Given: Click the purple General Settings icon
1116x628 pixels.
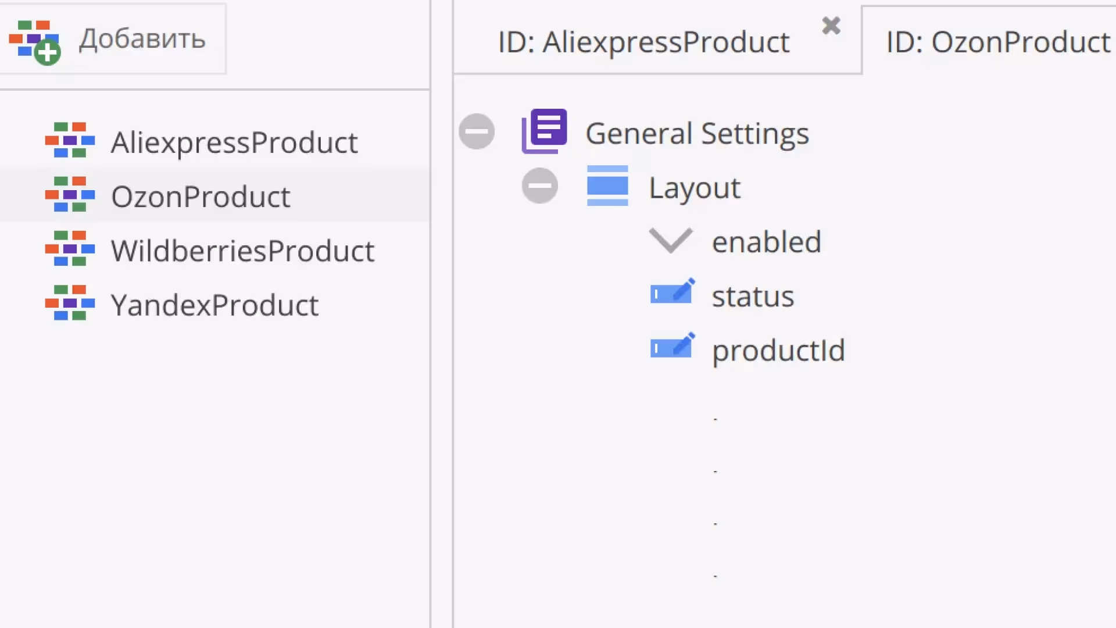Looking at the screenshot, I should pos(544,131).
